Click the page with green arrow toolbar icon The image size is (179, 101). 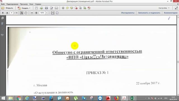[x=85, y=8]
